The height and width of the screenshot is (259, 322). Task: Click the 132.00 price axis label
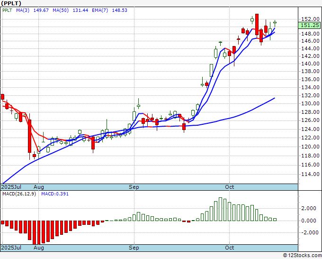pyautogui.click(x=310, y=95)
